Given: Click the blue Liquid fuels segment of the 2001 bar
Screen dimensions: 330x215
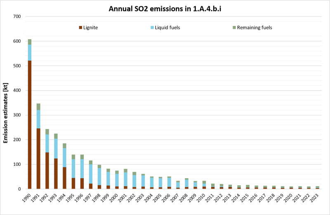Looking at the screenshot, I should point(126,180).
